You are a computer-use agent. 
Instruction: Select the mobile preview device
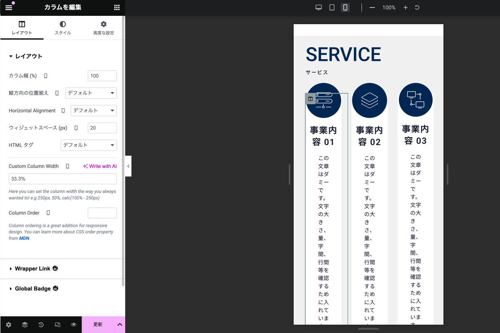(345, 8)
